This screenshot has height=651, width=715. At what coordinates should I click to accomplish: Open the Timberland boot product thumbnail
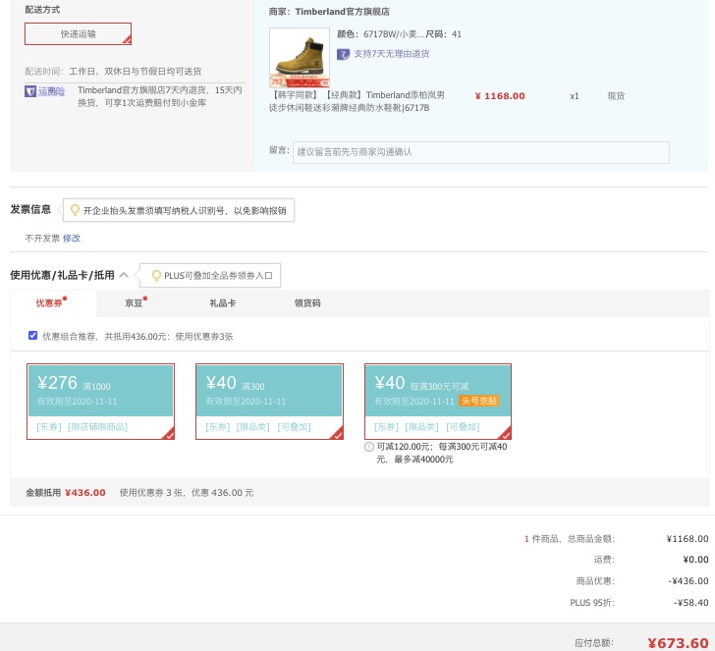click(300, 57)
